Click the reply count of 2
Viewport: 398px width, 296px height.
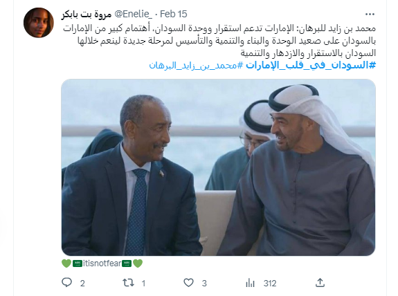(x=82, y=284)
